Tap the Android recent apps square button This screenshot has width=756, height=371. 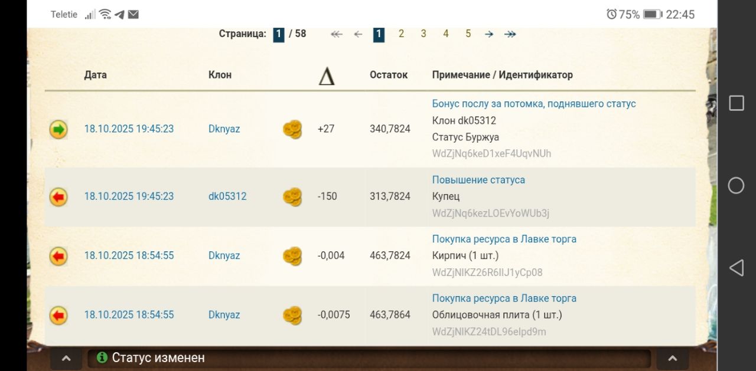coord(736,103)
